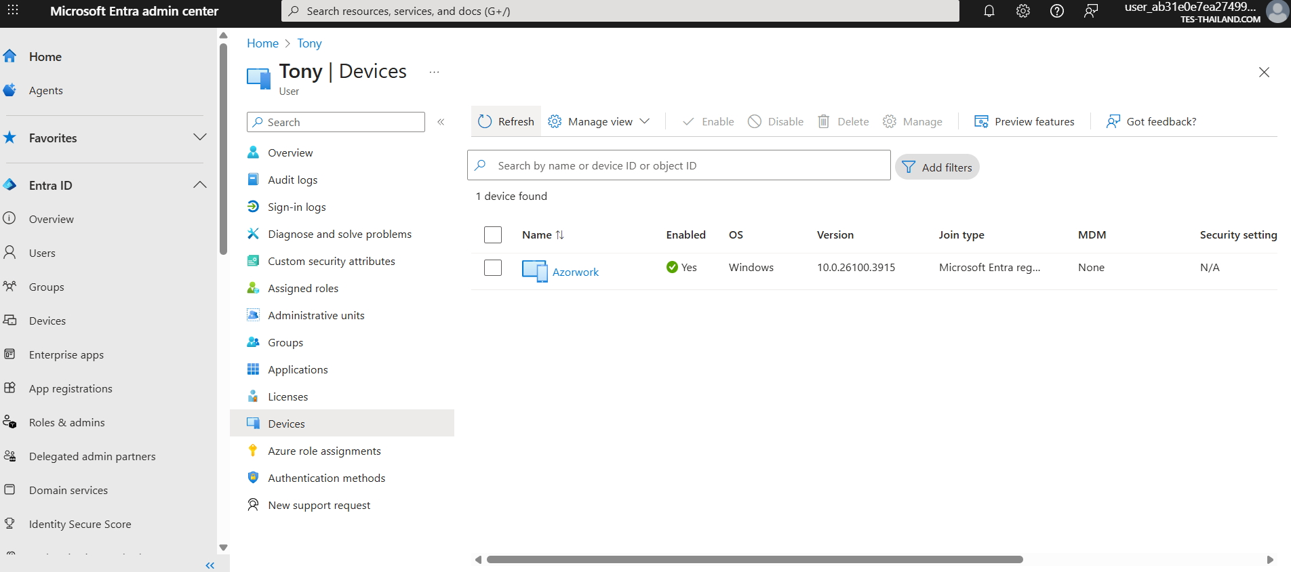Open Authentication methods menu item
This screenshot has height=572, width=1291.
pos(326,478)
